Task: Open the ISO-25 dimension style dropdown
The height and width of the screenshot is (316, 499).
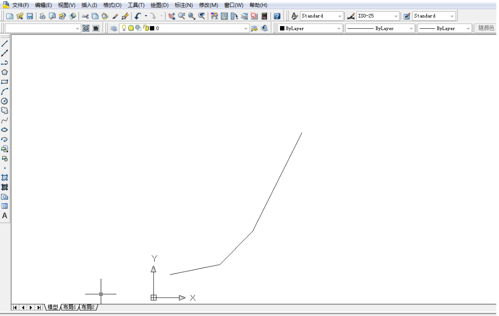Action: pyautogui.click(x=396, y=16)
